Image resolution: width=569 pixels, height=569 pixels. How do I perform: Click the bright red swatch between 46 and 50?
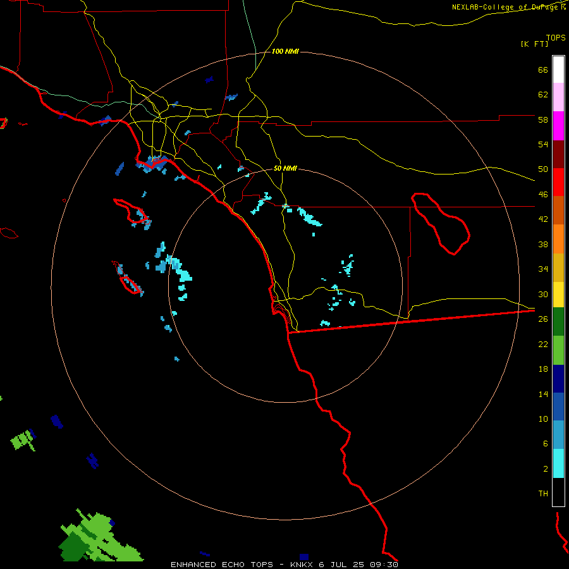click(x=558, y=182)
